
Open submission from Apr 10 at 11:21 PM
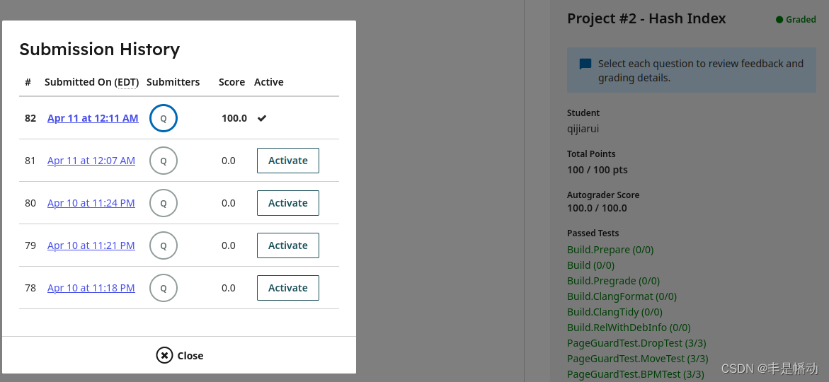point(91,245)
